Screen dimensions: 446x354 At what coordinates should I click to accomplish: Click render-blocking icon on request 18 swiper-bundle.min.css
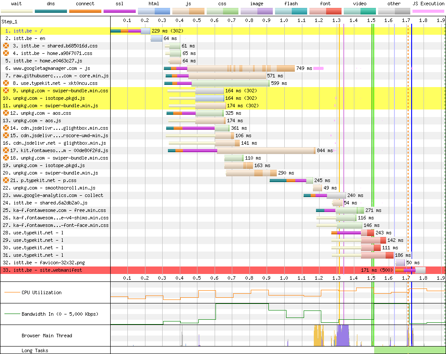(x=6, y=158)
